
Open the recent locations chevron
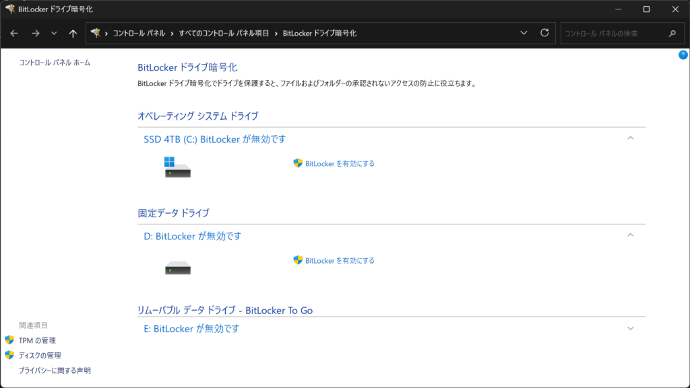[x=54, y=34]
